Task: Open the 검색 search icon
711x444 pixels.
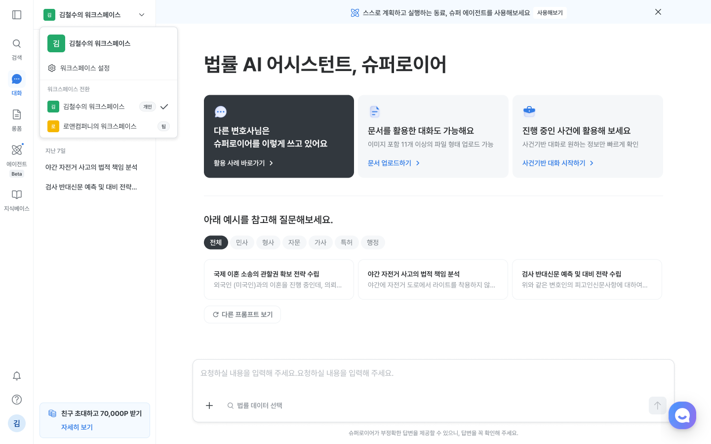Action: click(x=17, y=43)
